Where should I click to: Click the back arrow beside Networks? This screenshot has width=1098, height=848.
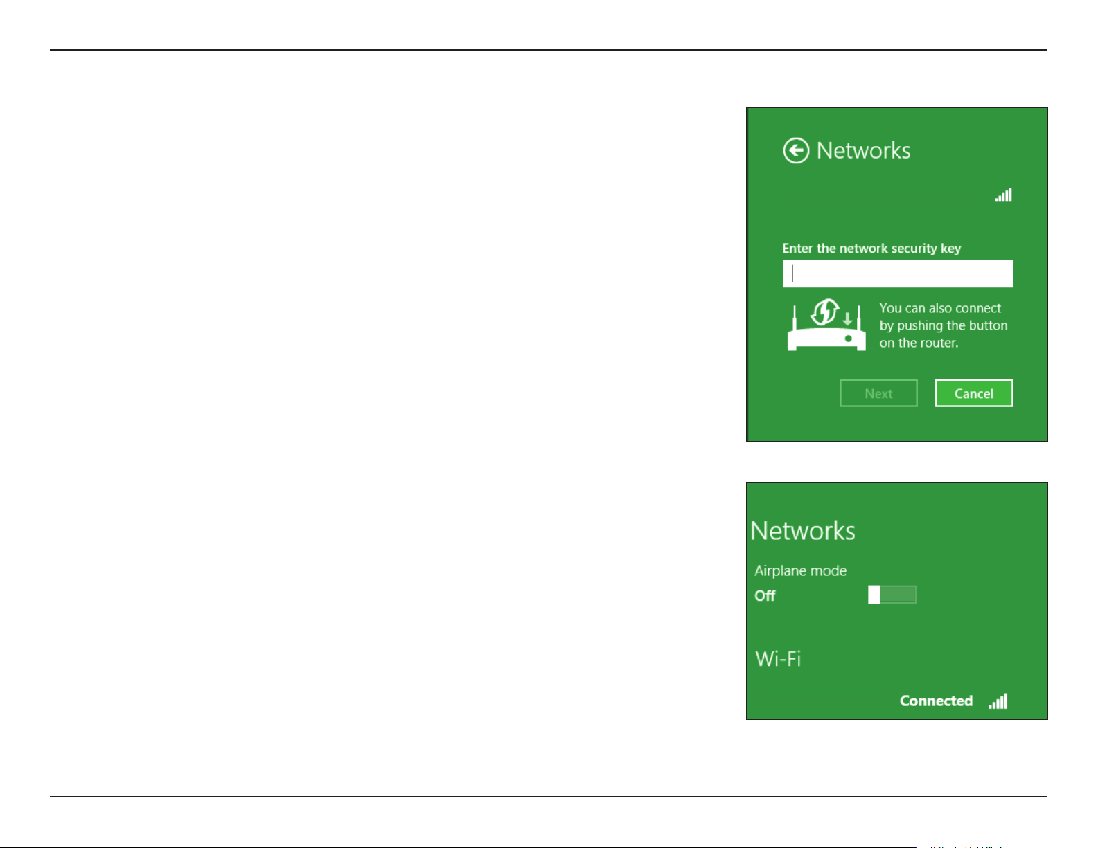tap(796, 150)
